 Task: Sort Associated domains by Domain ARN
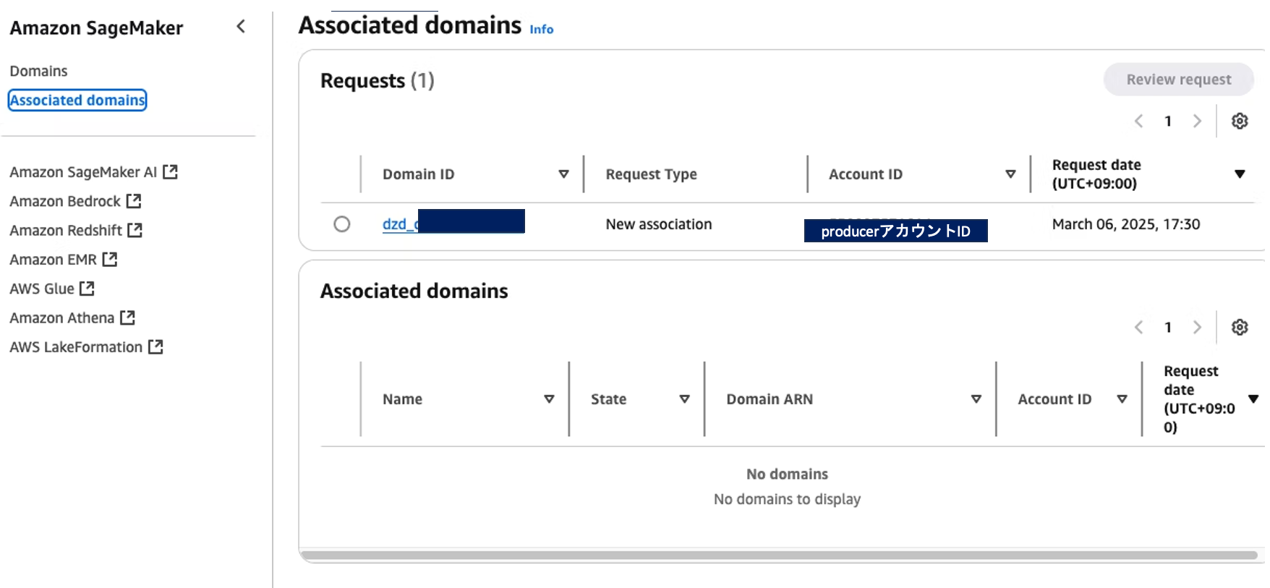976,399
